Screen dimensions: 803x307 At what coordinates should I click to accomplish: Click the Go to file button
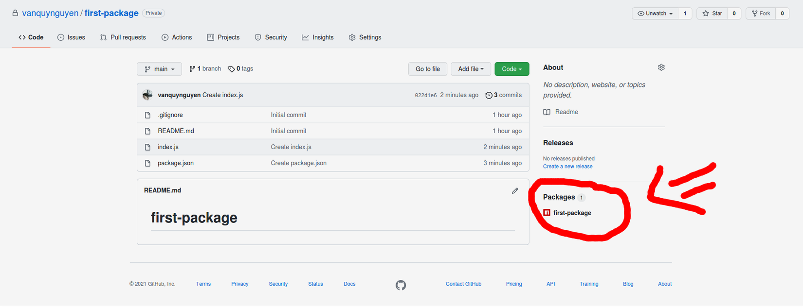click(427, 69)
